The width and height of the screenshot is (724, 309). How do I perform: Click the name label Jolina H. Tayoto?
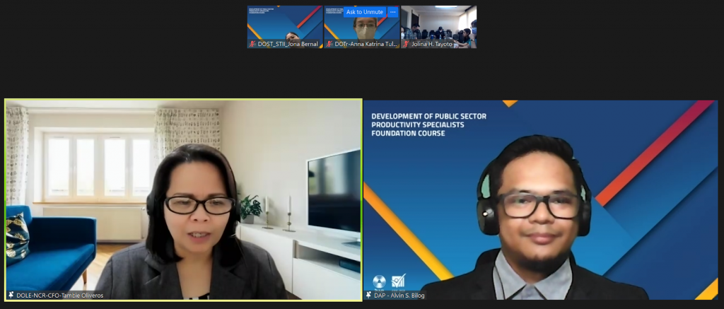coord(433,45)
